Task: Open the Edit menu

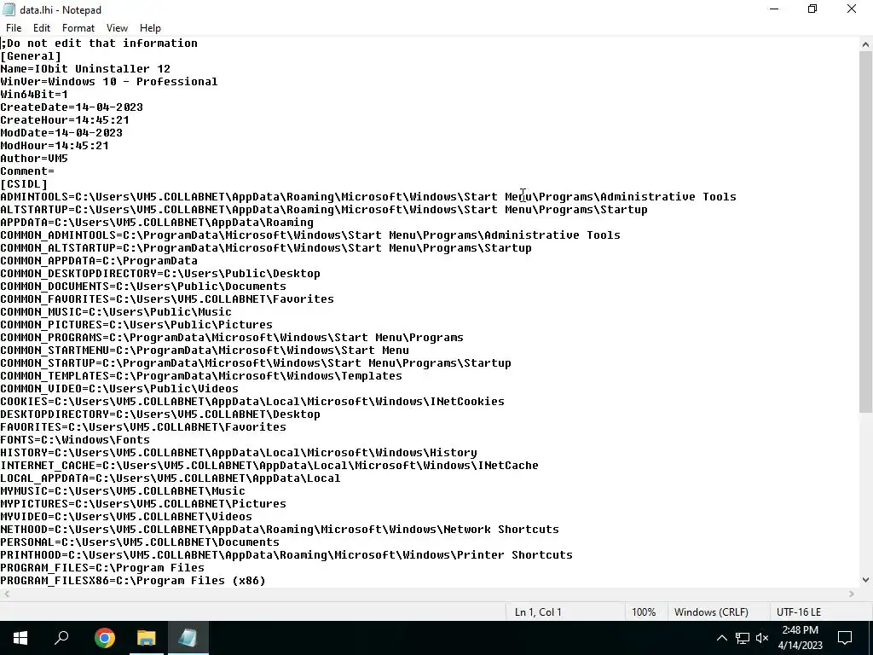Action: (x=42, y=28)
